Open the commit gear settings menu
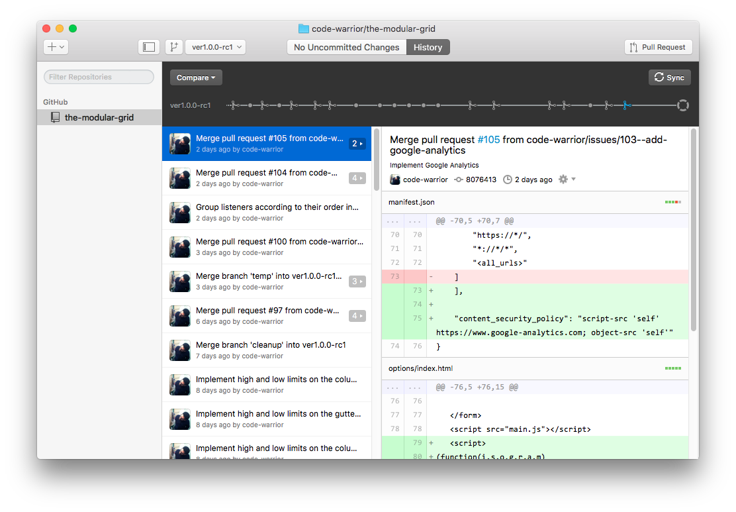 (567, 179)
